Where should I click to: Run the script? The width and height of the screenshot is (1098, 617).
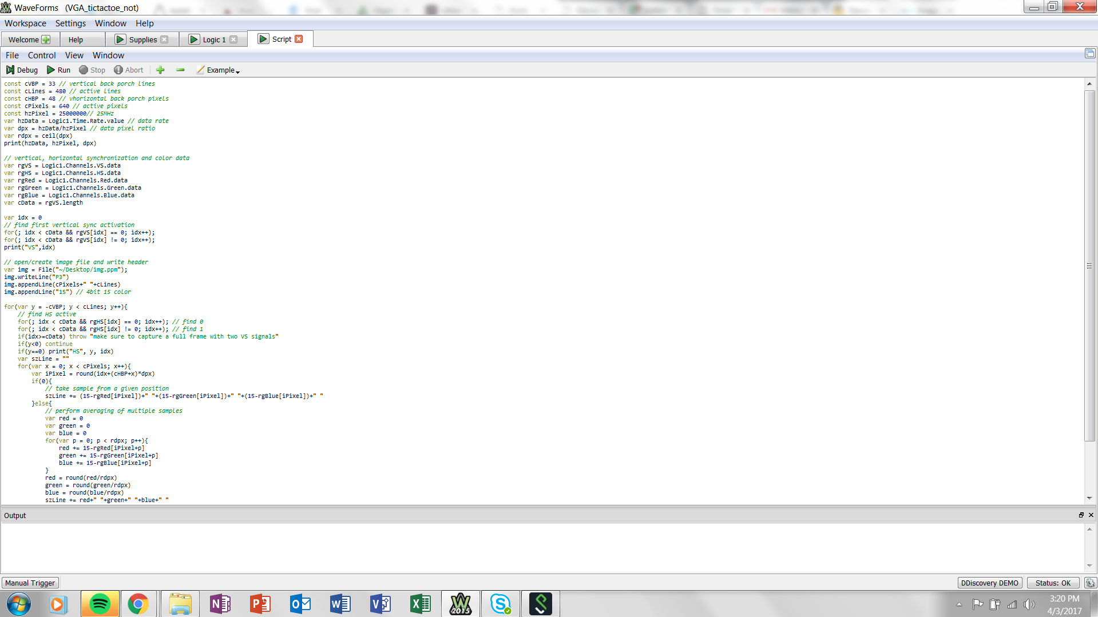(x=58, y=70)
